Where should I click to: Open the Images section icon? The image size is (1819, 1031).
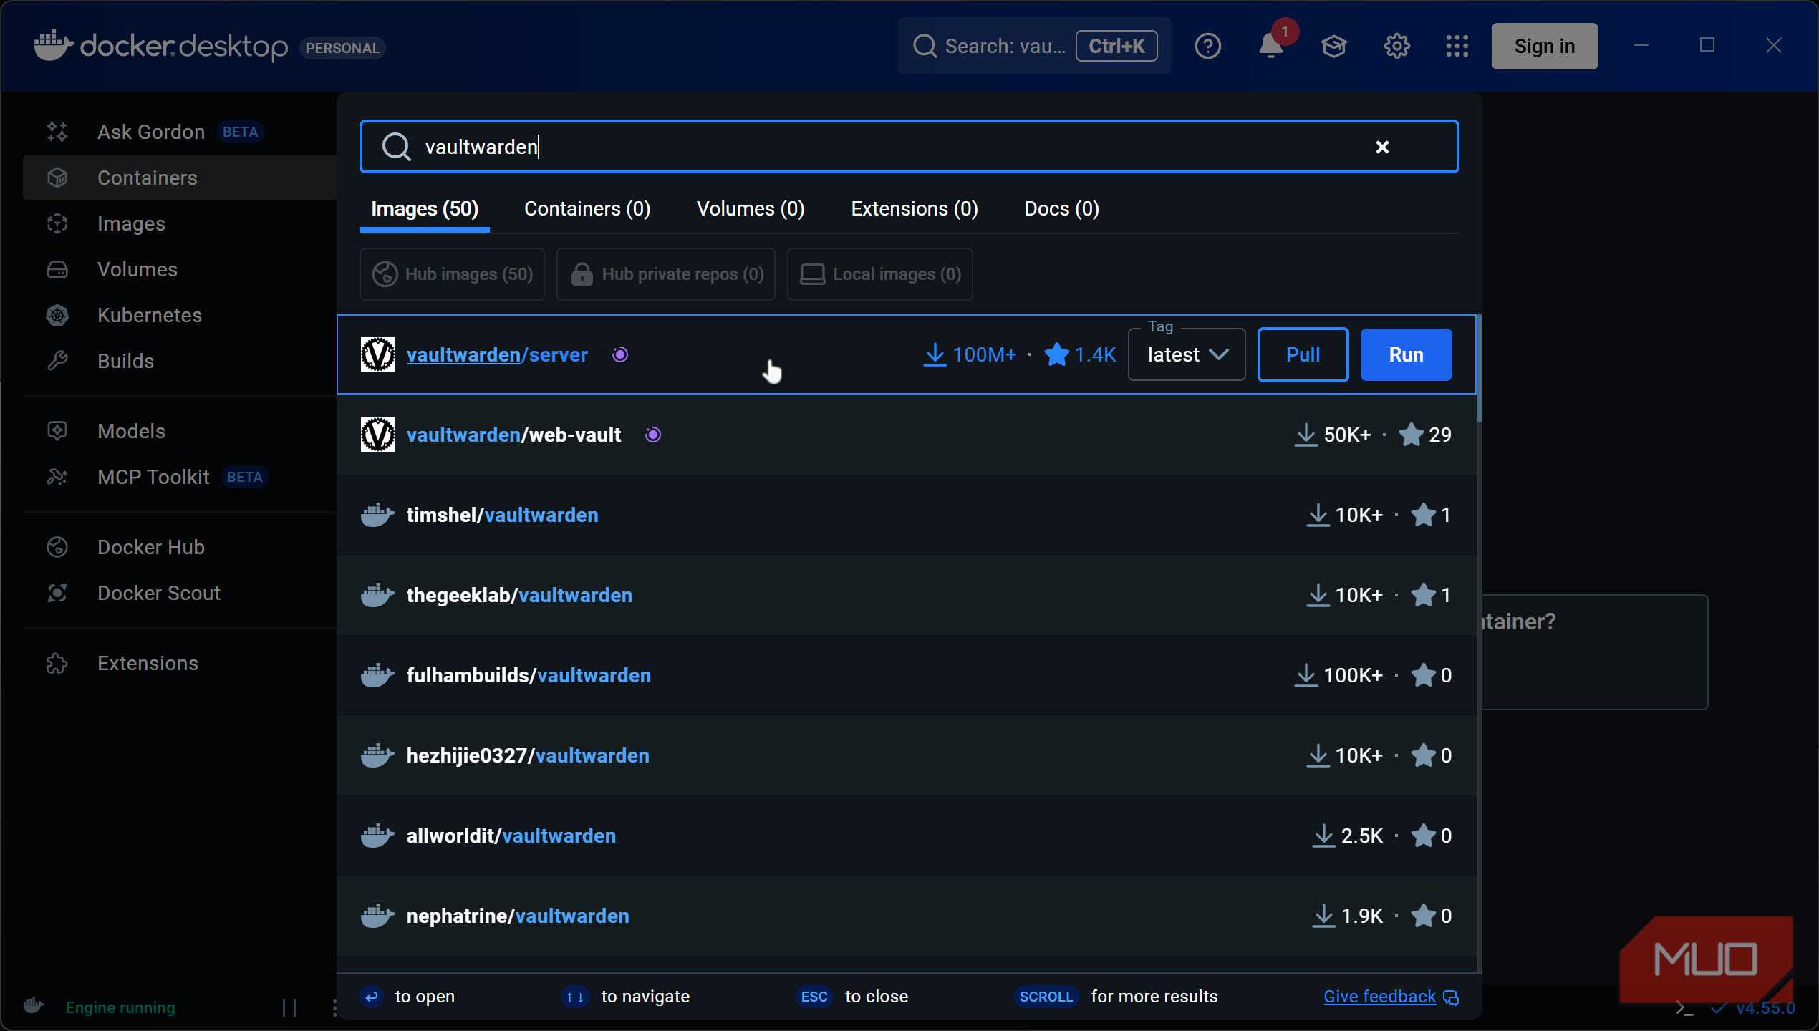57,223
